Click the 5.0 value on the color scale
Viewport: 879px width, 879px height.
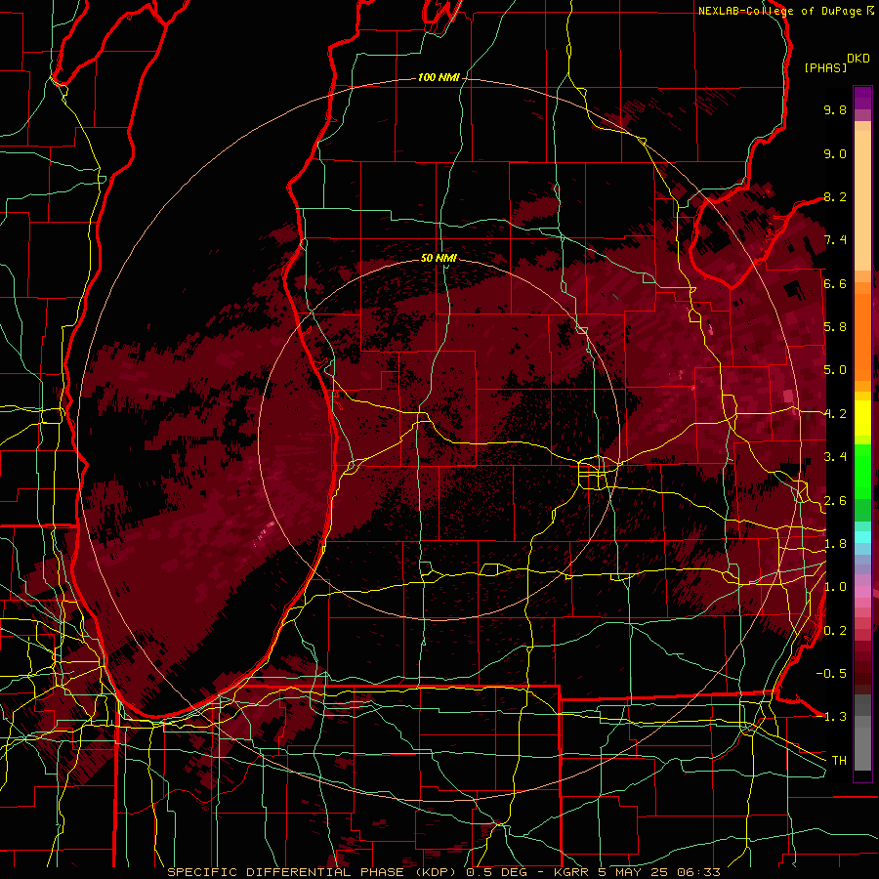pos(835,370)
